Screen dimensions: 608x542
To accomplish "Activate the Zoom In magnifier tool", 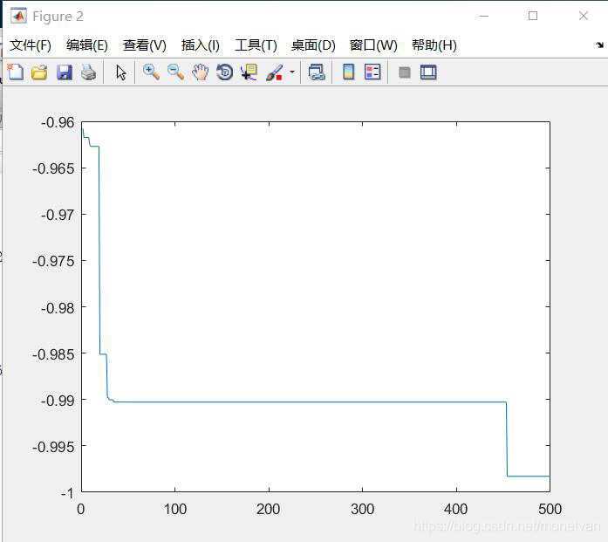I will coord(151,72).
